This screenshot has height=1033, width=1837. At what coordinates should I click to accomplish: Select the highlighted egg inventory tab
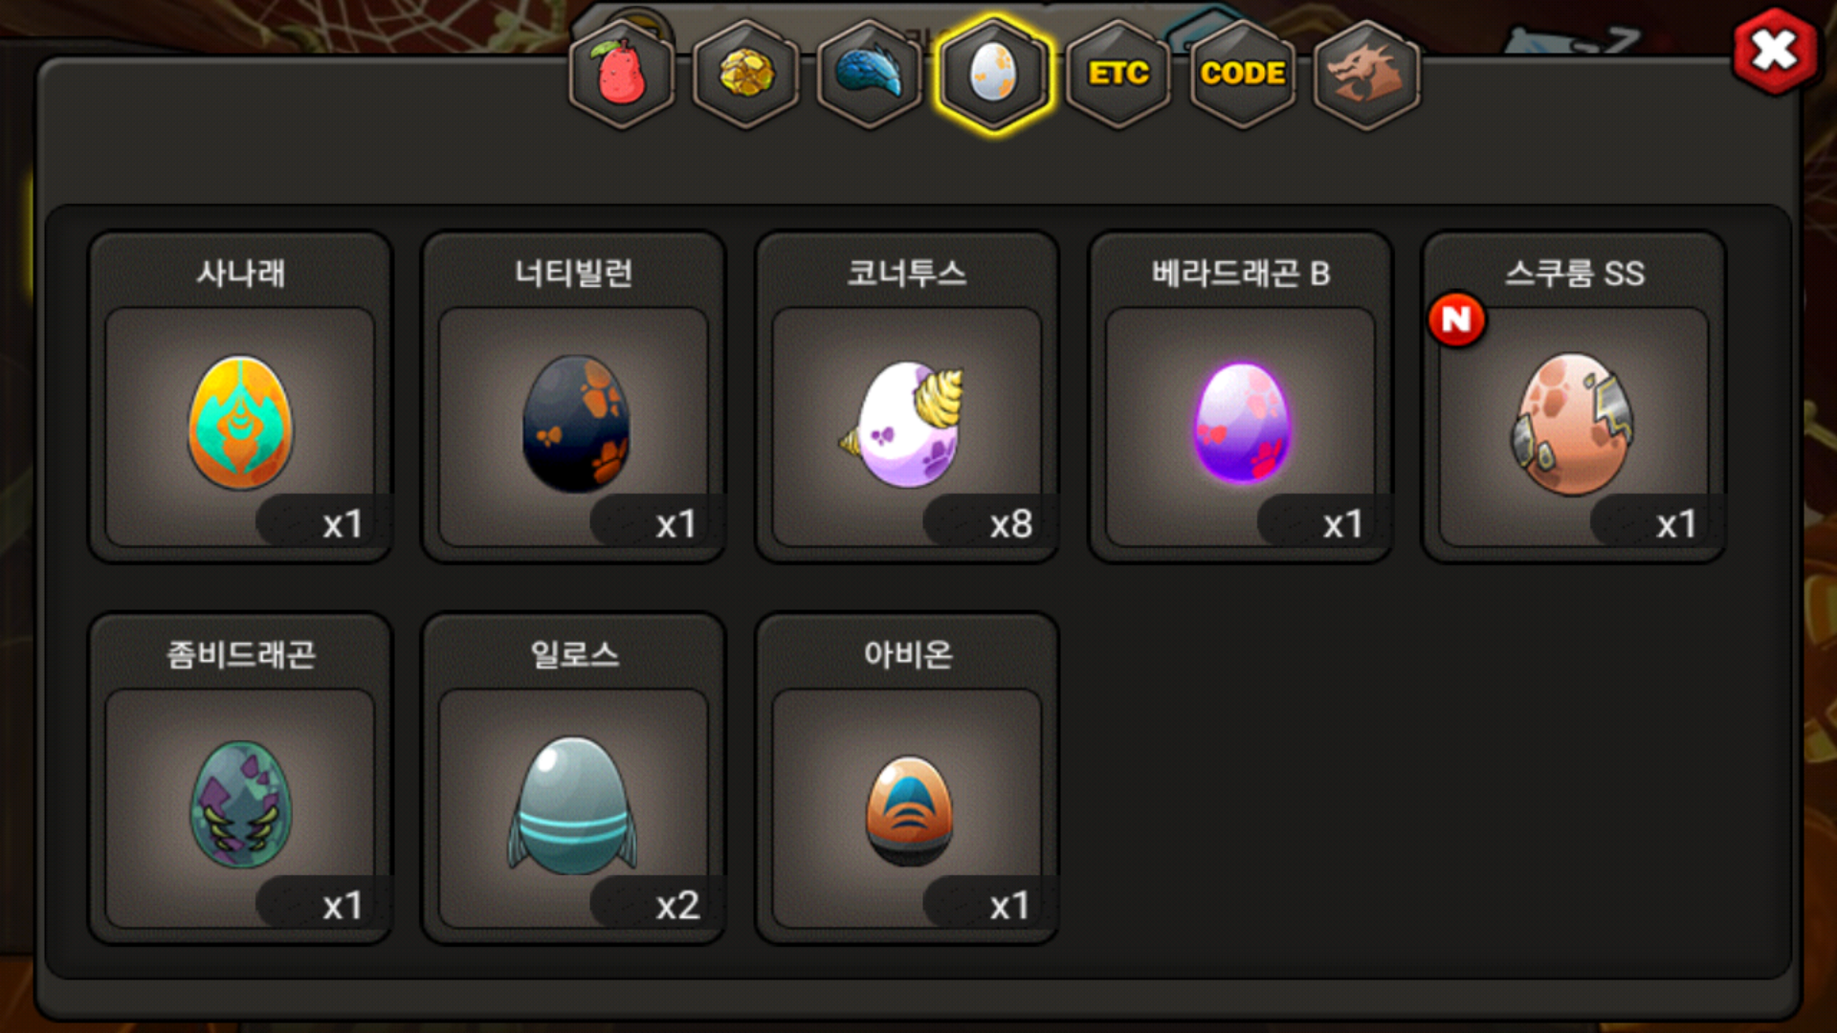click(x=994, y=74)
